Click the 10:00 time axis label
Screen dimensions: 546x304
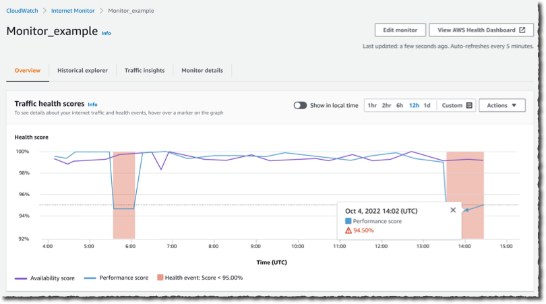298,246
